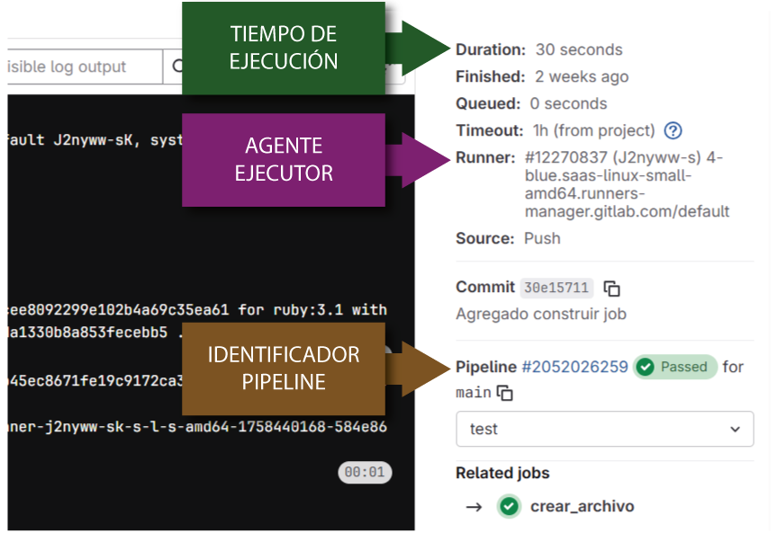Viewport: 778px width, 542px height.
Task: Copy the commit SHA with copy icon
Action: 612,289
